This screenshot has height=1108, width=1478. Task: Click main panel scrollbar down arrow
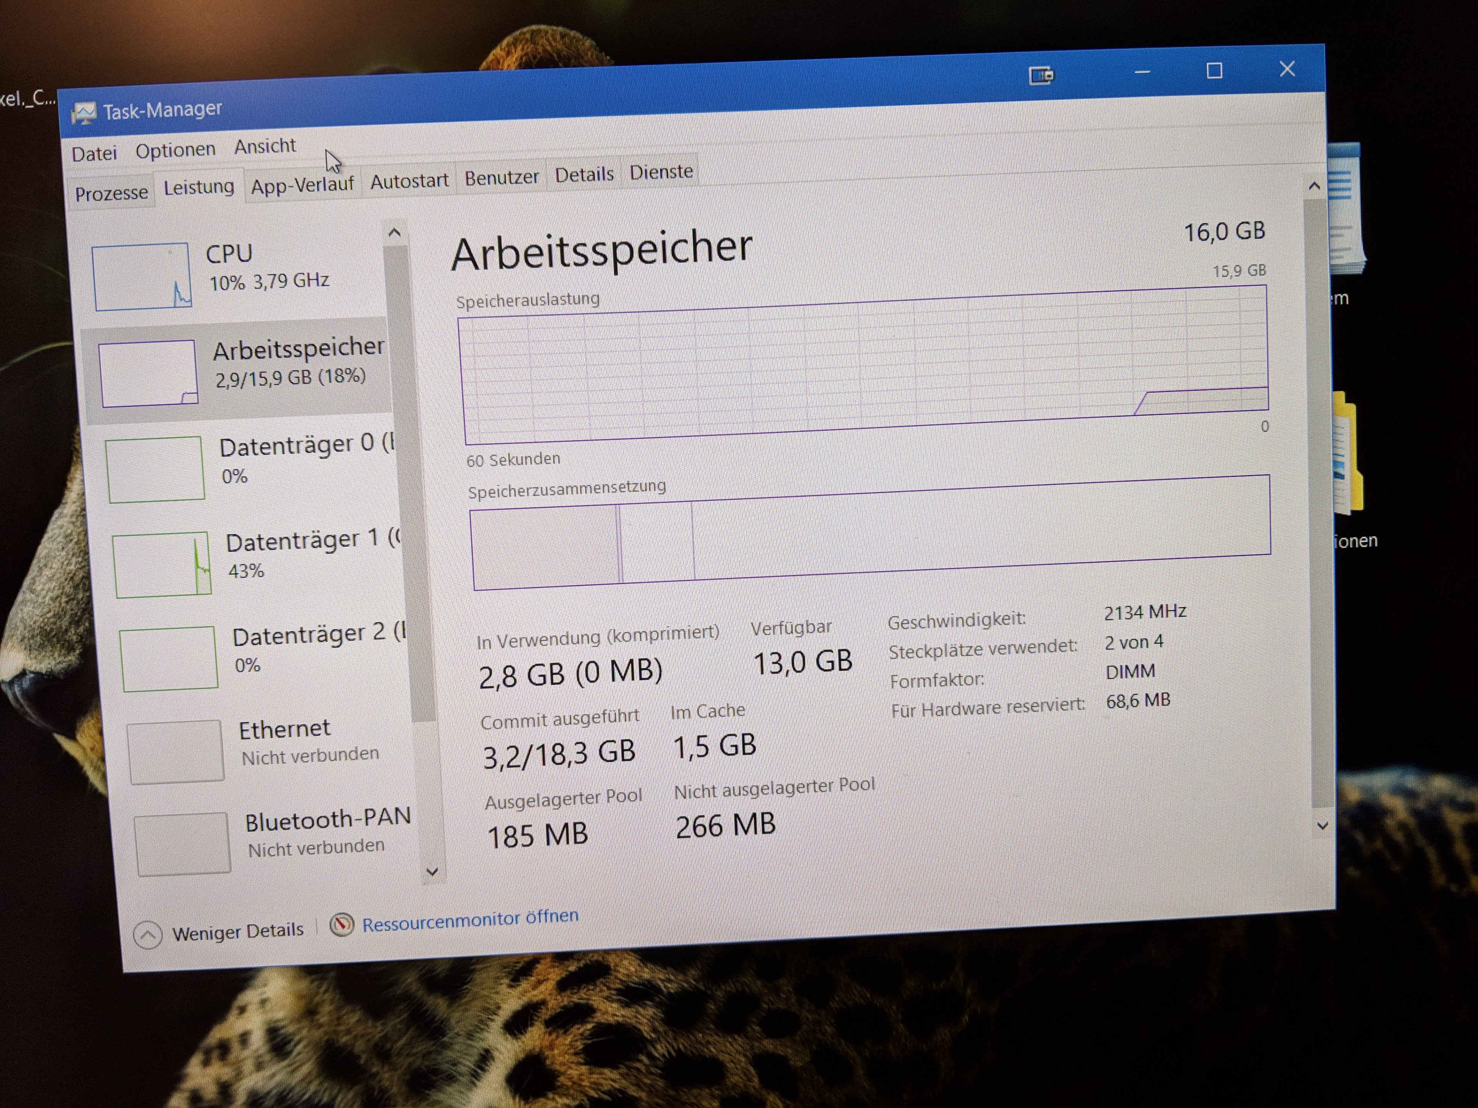[1322, 826]
